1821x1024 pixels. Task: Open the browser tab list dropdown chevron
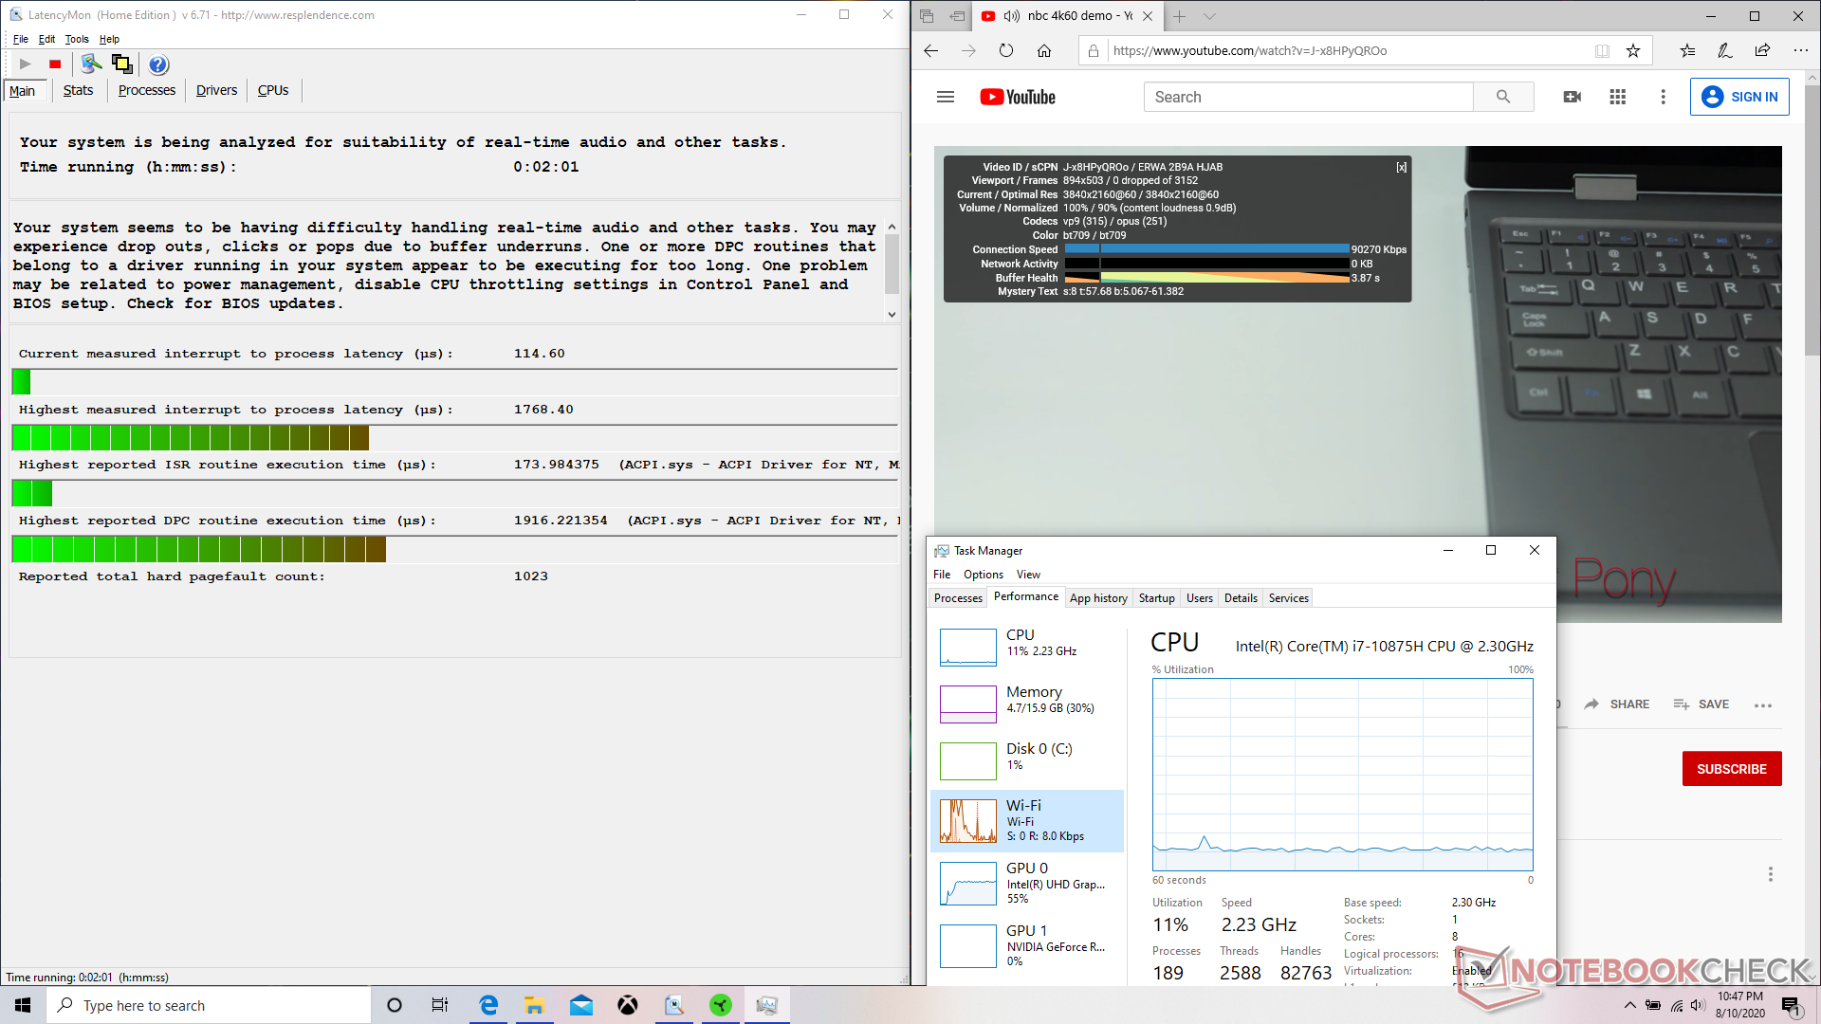1209,16
